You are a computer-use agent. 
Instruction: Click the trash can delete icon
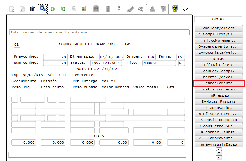tap(32, 9)
